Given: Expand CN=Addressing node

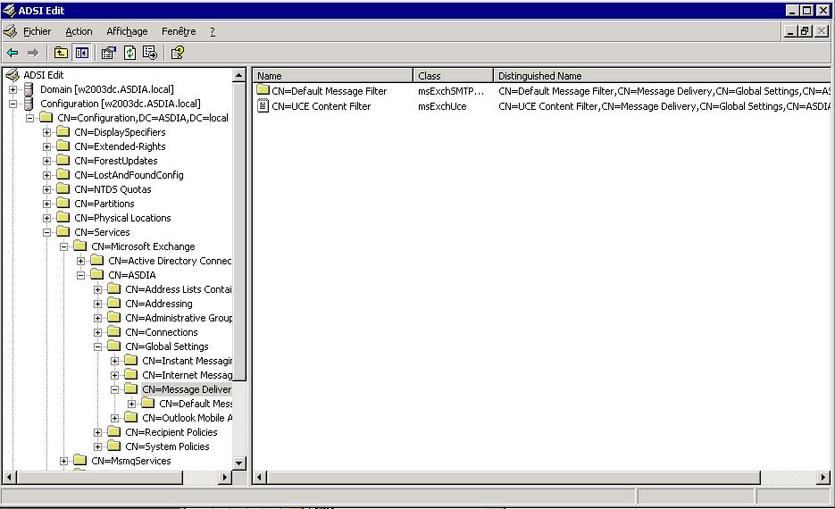Looking at the screenshot, I should [x=98, y=304].
